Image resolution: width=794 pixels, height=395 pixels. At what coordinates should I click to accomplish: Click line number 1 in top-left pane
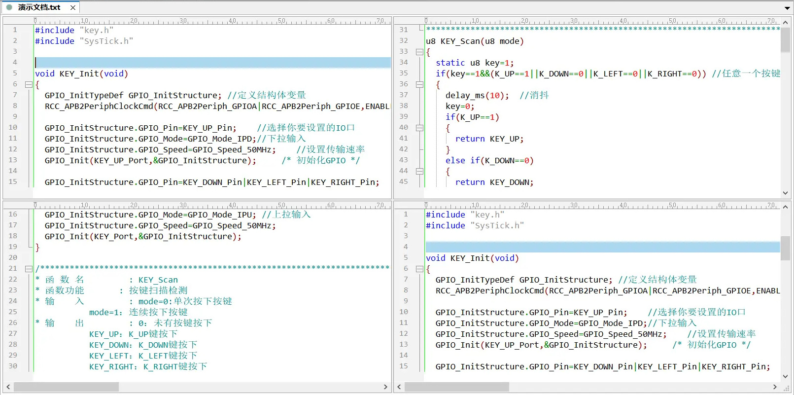(15, 30)
